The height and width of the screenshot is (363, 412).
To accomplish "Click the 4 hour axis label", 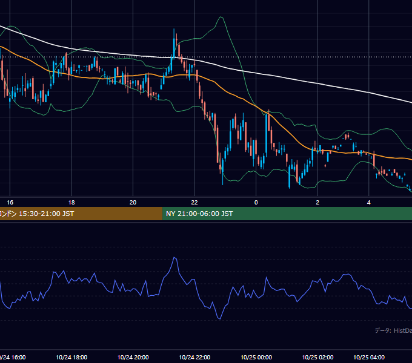I will tap(368, 203).
